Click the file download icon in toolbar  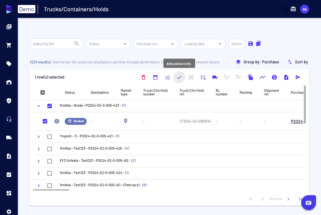286,77
